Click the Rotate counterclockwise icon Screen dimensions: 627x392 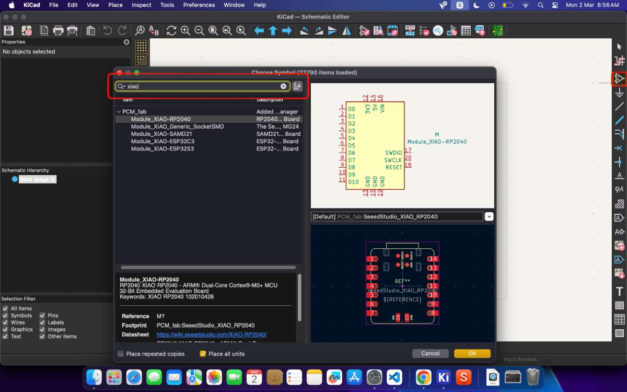(x=305, y=31)
